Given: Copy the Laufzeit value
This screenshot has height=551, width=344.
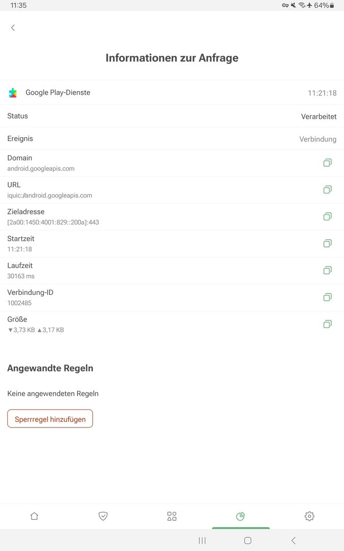Looking at the screenshot, I should (x=327, y=270).
